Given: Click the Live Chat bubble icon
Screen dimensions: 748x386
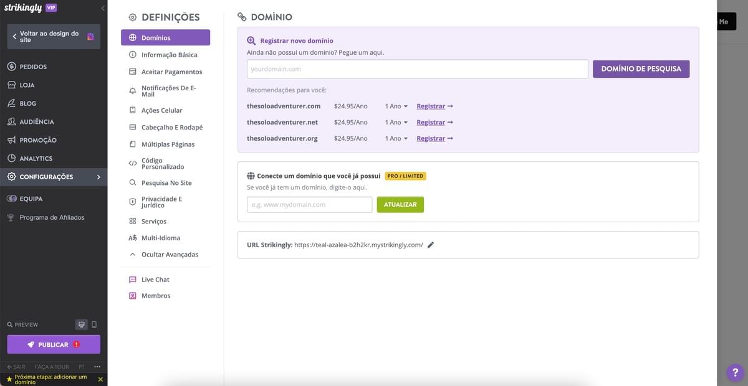Looking at the screenshot, I should [132, 280].
